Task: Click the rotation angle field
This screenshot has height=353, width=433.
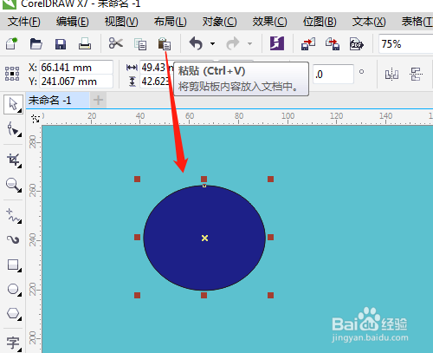Action: tap(333, 75)
